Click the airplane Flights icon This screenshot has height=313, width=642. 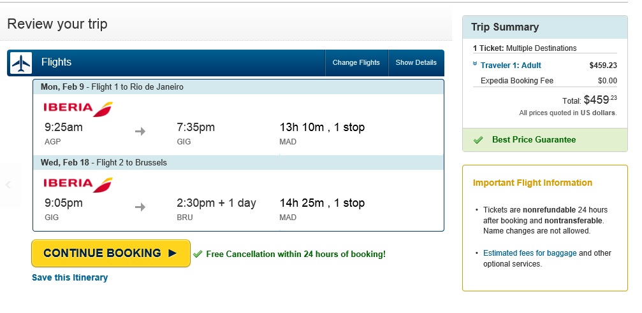[21, 63]
